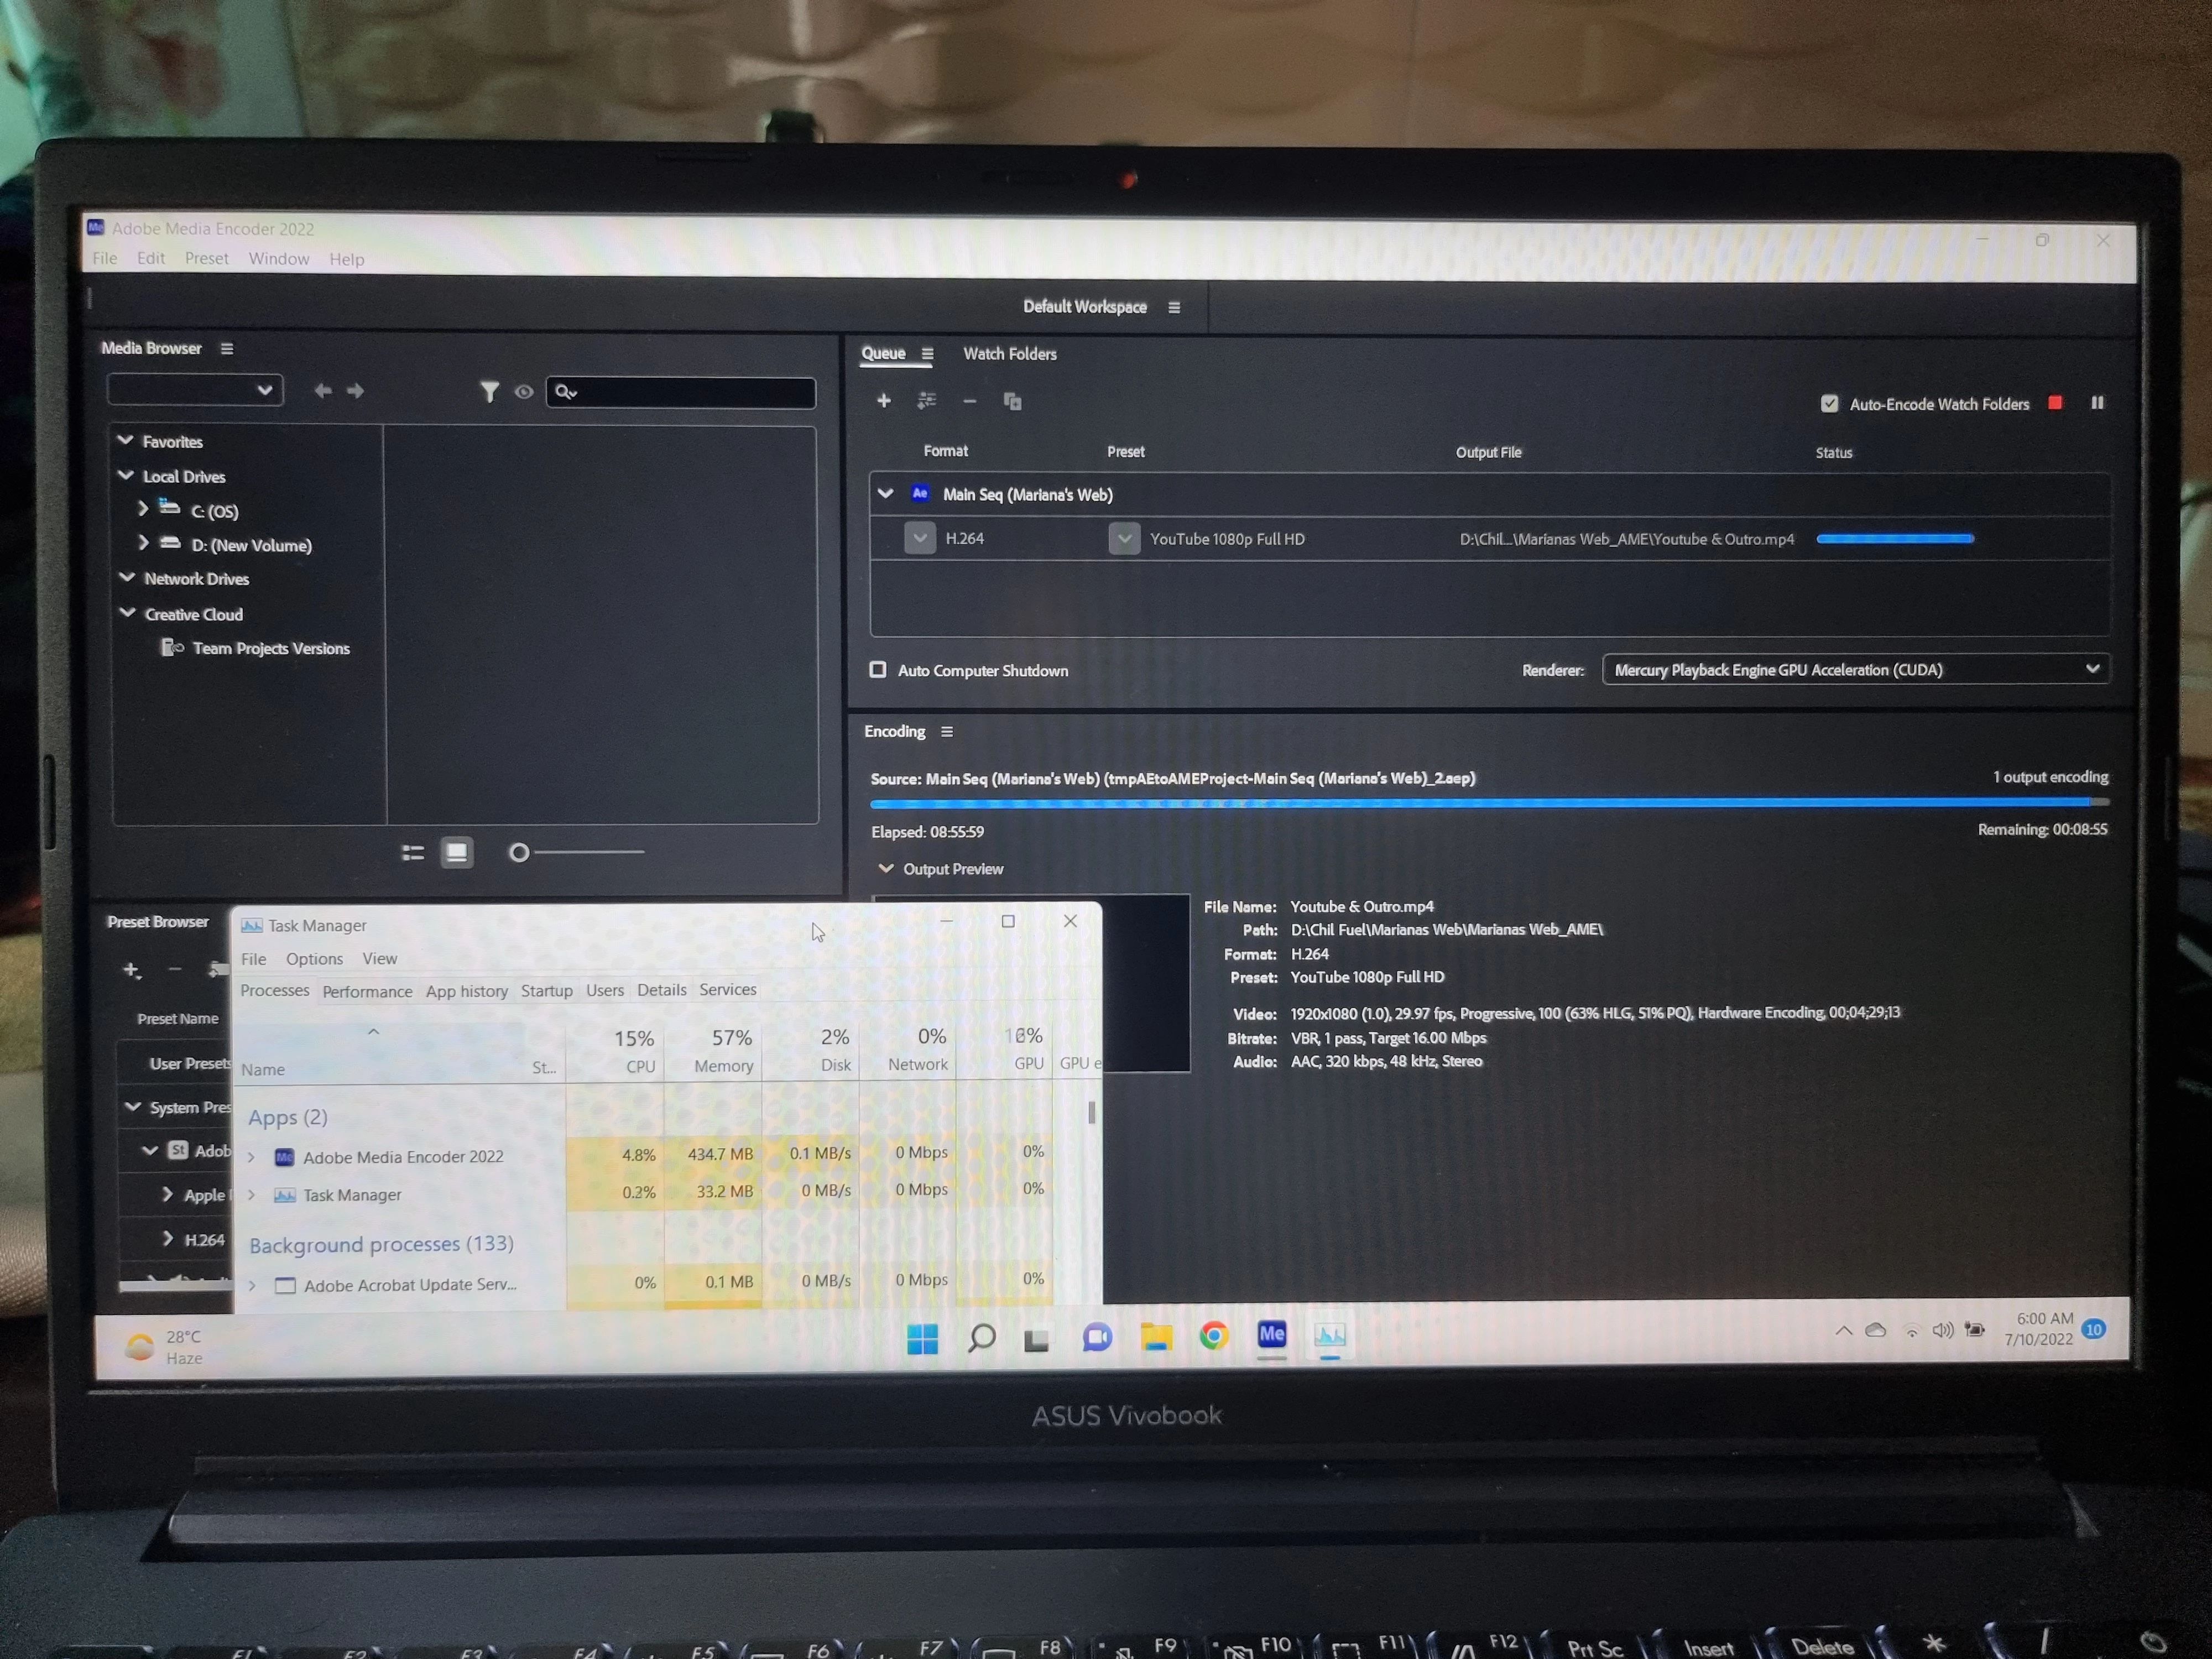Open the H.264 format dropdown arrow
The width and height of the screenshot is (2212, 1659).
click(x=920, y=538)
